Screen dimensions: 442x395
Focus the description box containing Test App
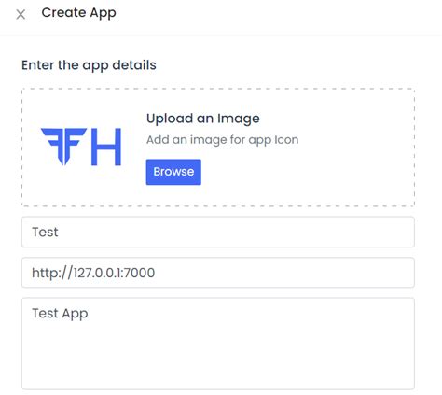218,344
